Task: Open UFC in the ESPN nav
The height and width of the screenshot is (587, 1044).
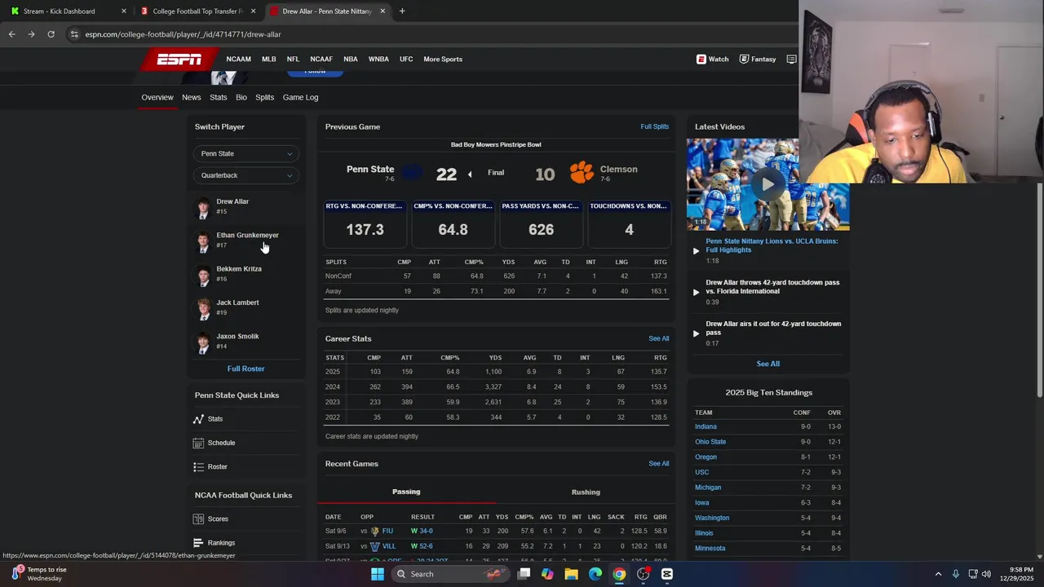Action: (406, 59)
